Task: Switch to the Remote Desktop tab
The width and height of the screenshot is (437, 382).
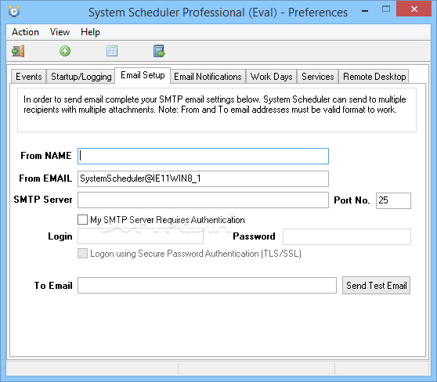Action: click(374, 77)
